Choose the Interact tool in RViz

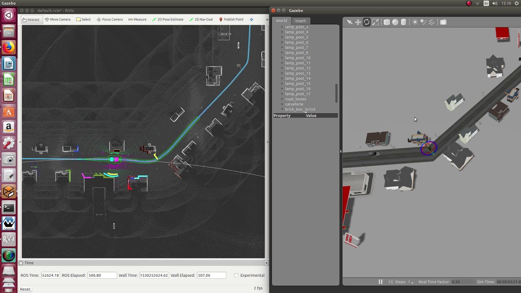31,20
